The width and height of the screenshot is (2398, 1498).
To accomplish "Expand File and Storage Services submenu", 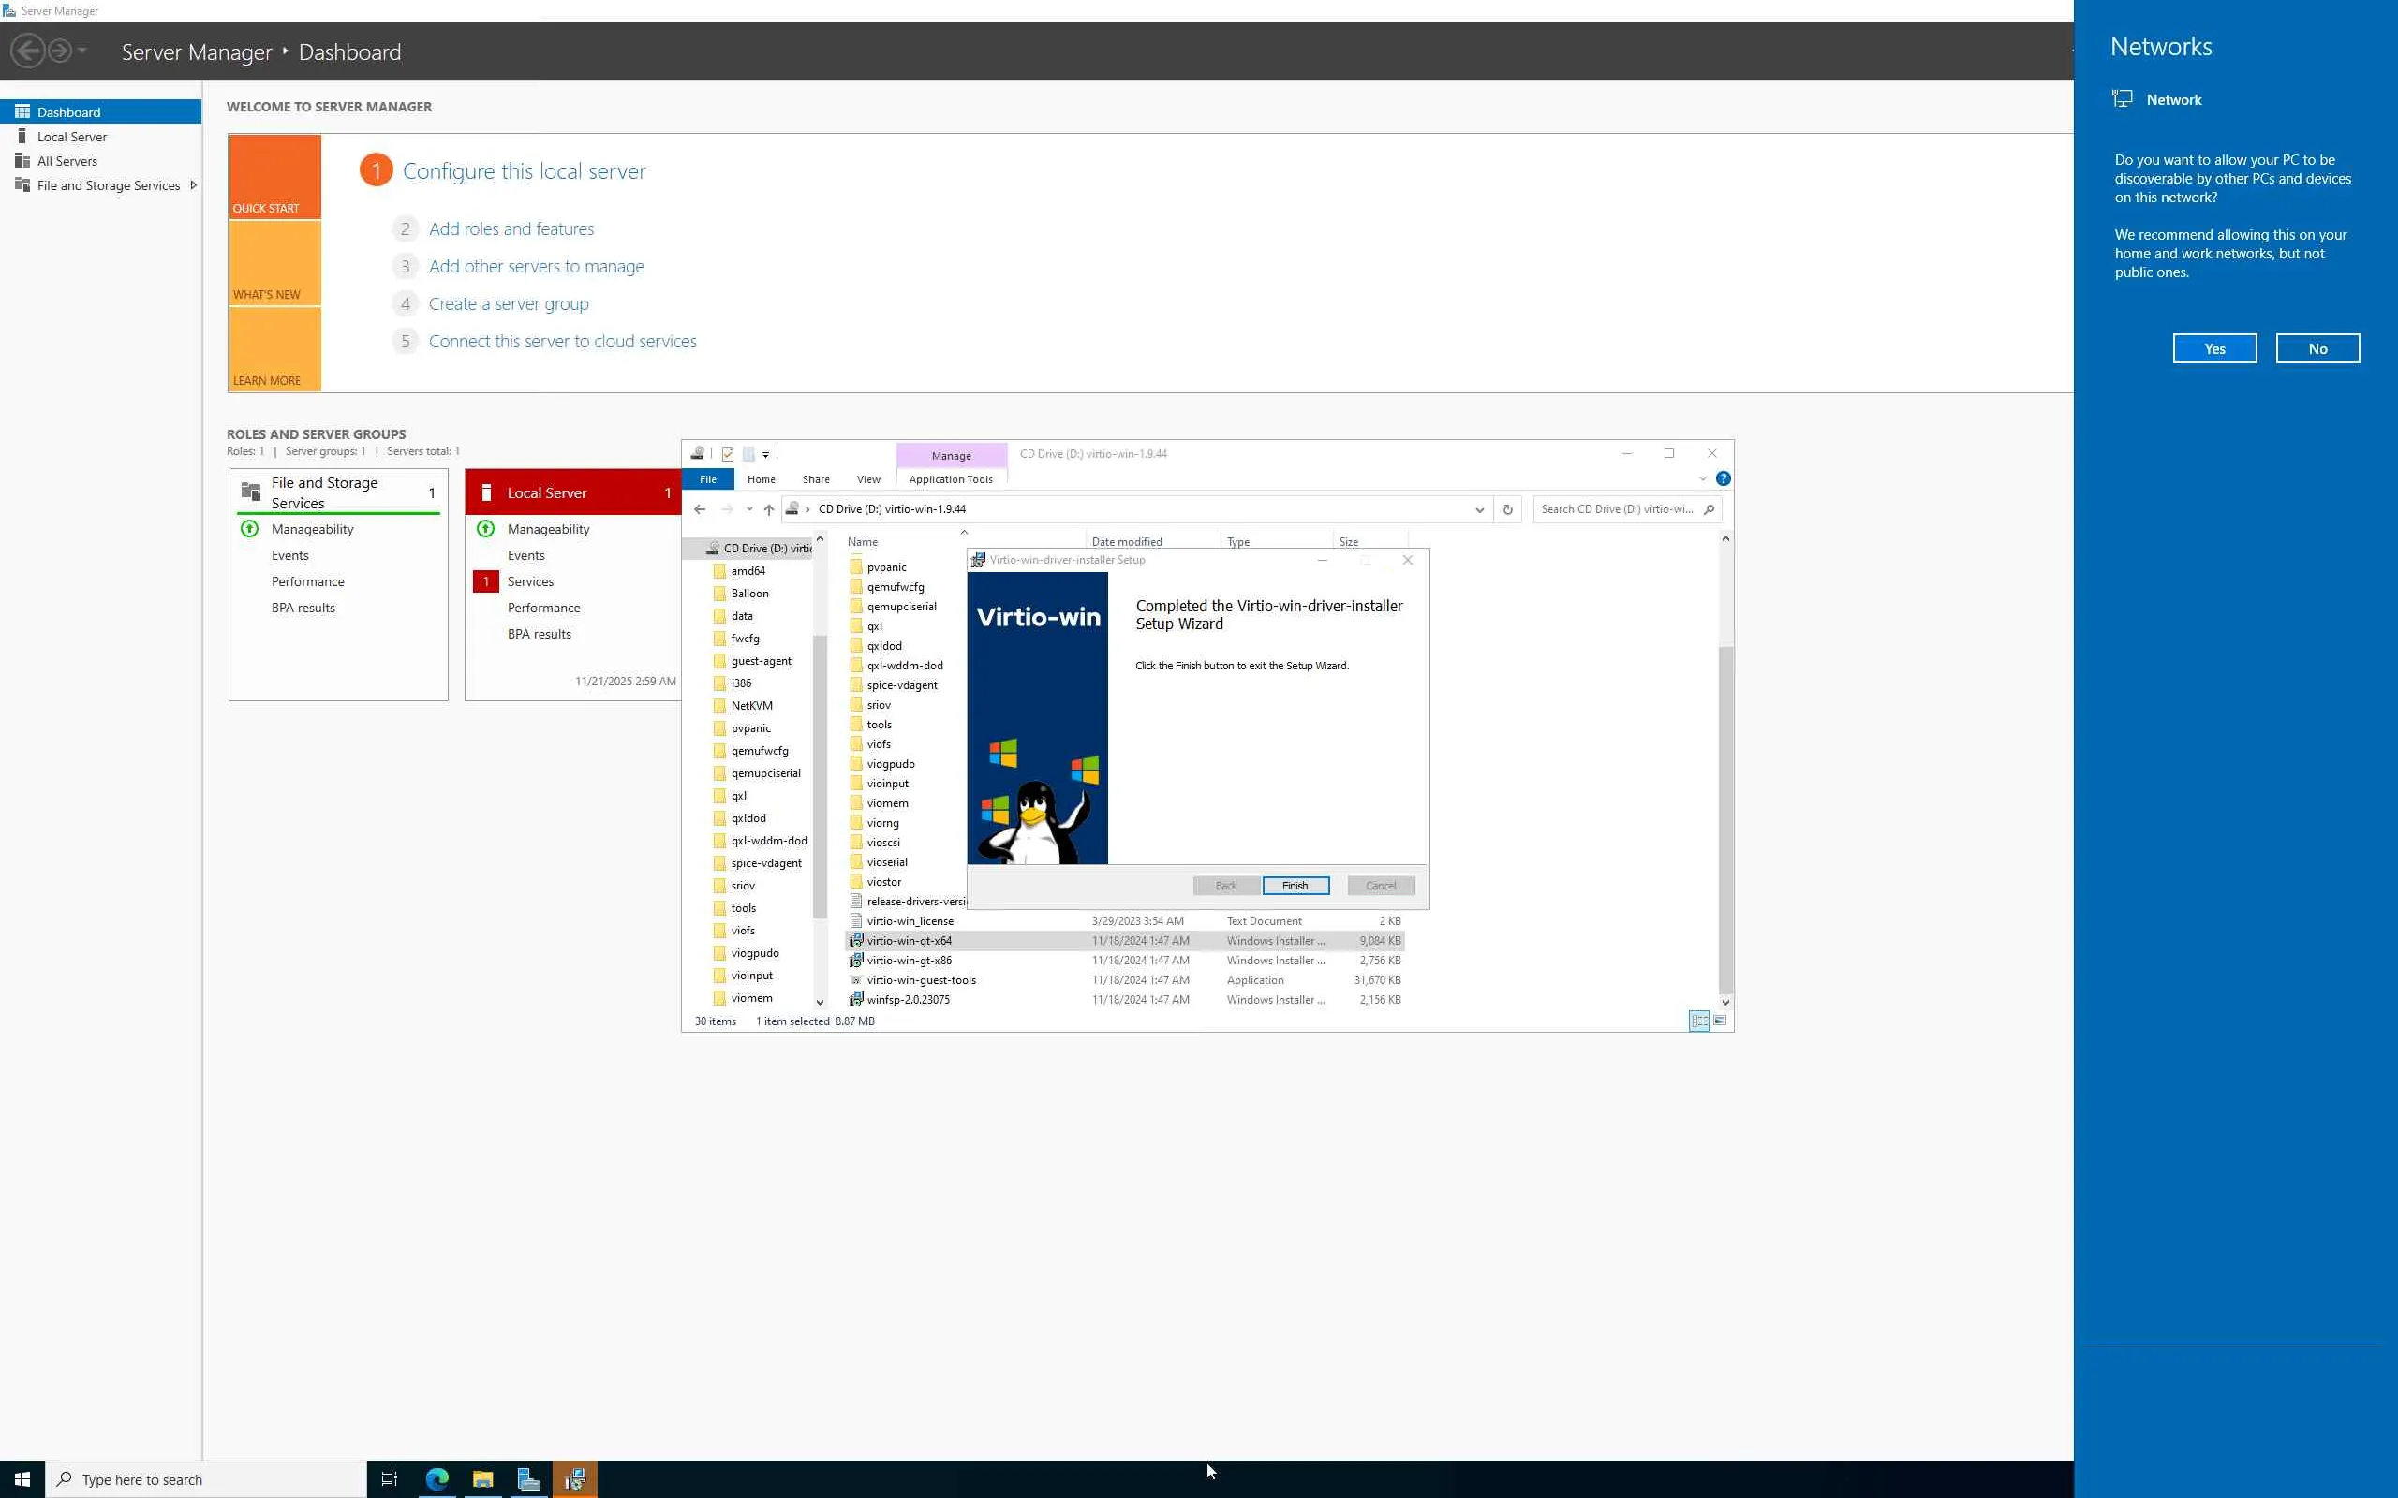I will click(x=193, y=185).
